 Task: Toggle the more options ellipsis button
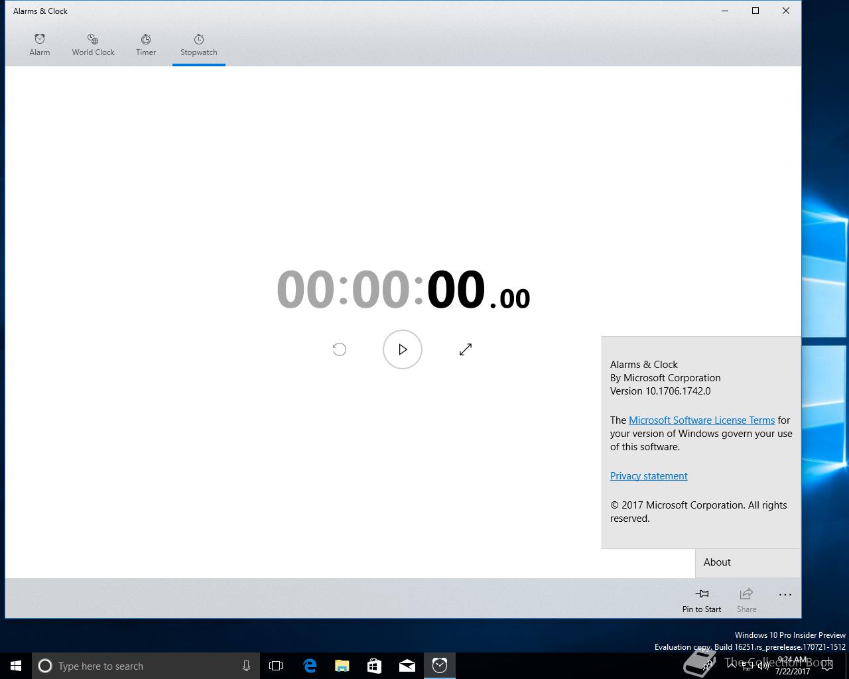click(x=785, y=595)
